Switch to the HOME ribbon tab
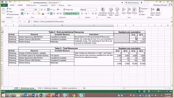The width and height of the screenshot is (174, 98). (x=12, y=5)
